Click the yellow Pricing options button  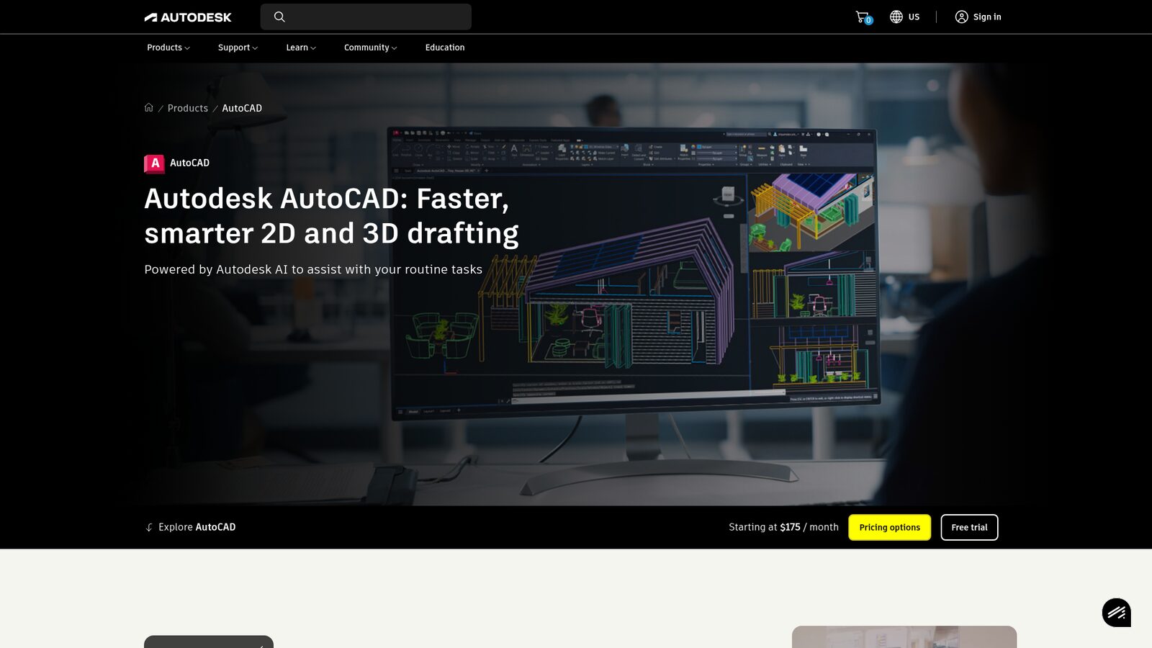pos(889,527)
